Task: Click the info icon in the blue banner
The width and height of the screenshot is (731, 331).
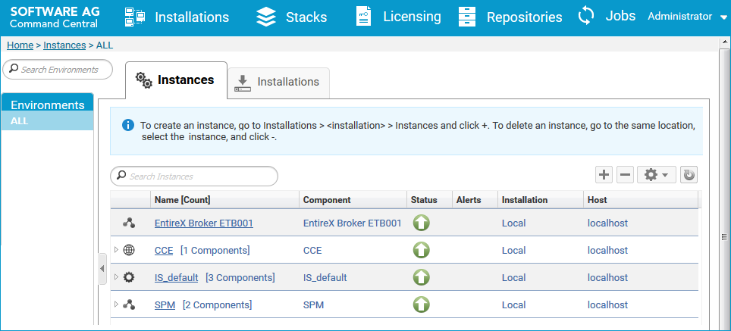Action: (x=127, y=125)
